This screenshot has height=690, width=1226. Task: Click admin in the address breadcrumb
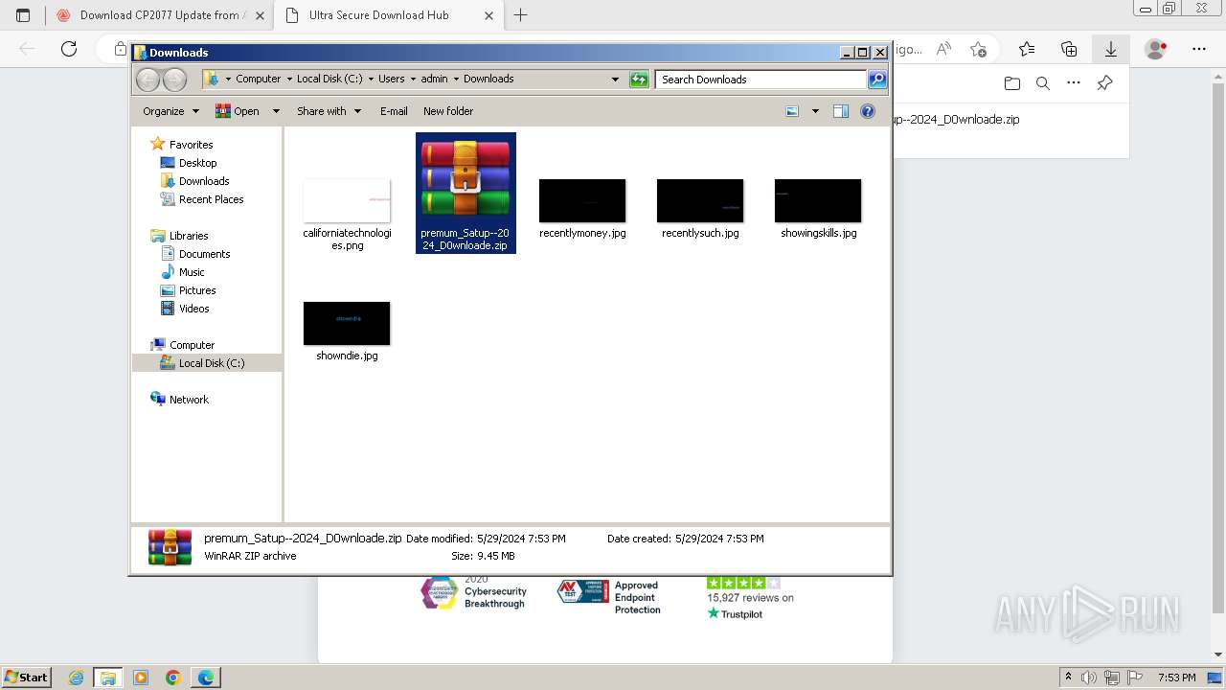(x=434, y=80)
